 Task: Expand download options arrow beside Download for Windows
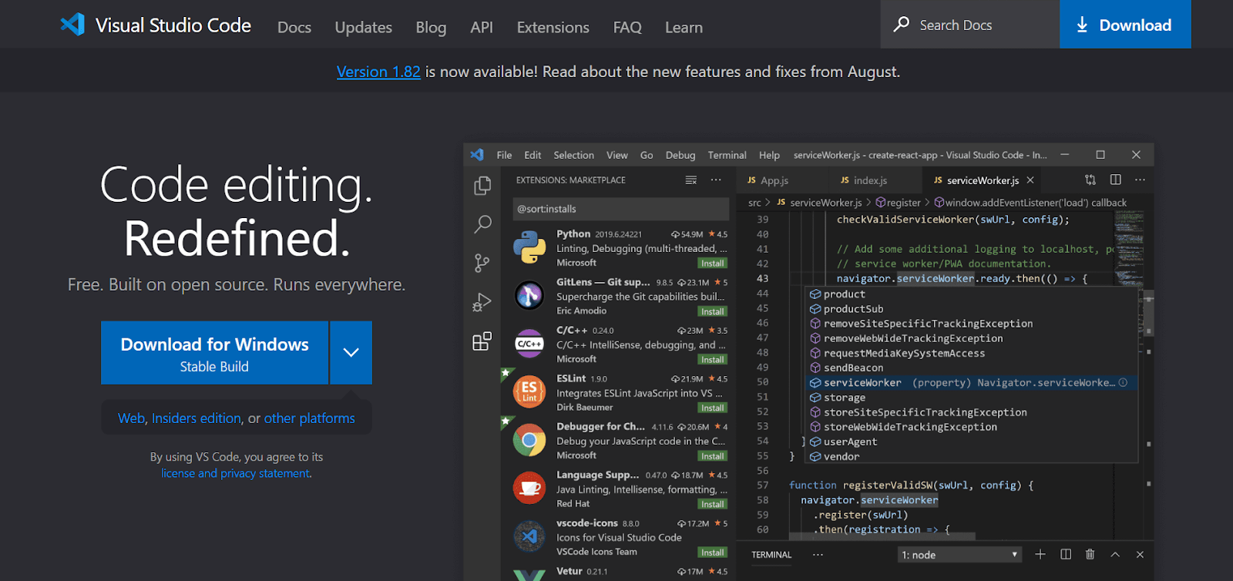pos(351,353)
